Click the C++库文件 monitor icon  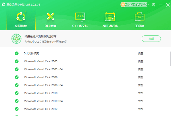80,17
